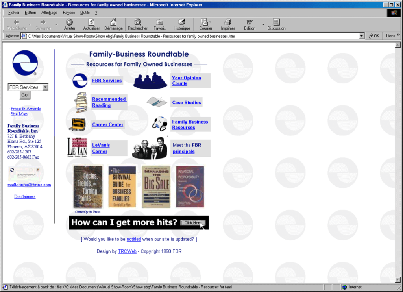Click the rolodex Family Business Resources icon
Screen dimensions: 403x292
click(160, 124)
